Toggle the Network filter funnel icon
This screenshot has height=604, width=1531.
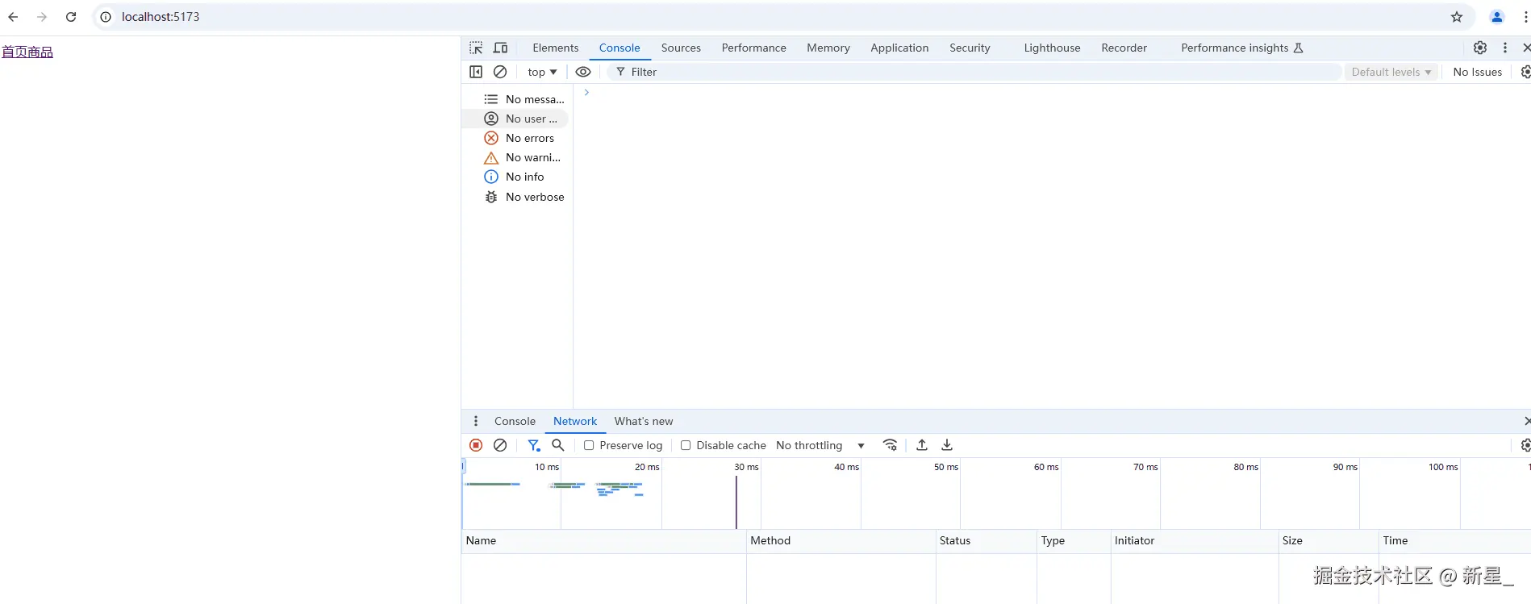pos(534,445)
